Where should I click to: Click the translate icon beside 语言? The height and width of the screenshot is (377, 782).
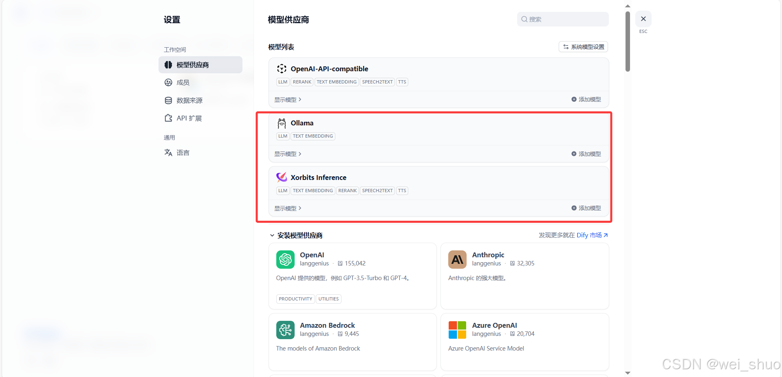pyautogui.click(x=168, y=153)
